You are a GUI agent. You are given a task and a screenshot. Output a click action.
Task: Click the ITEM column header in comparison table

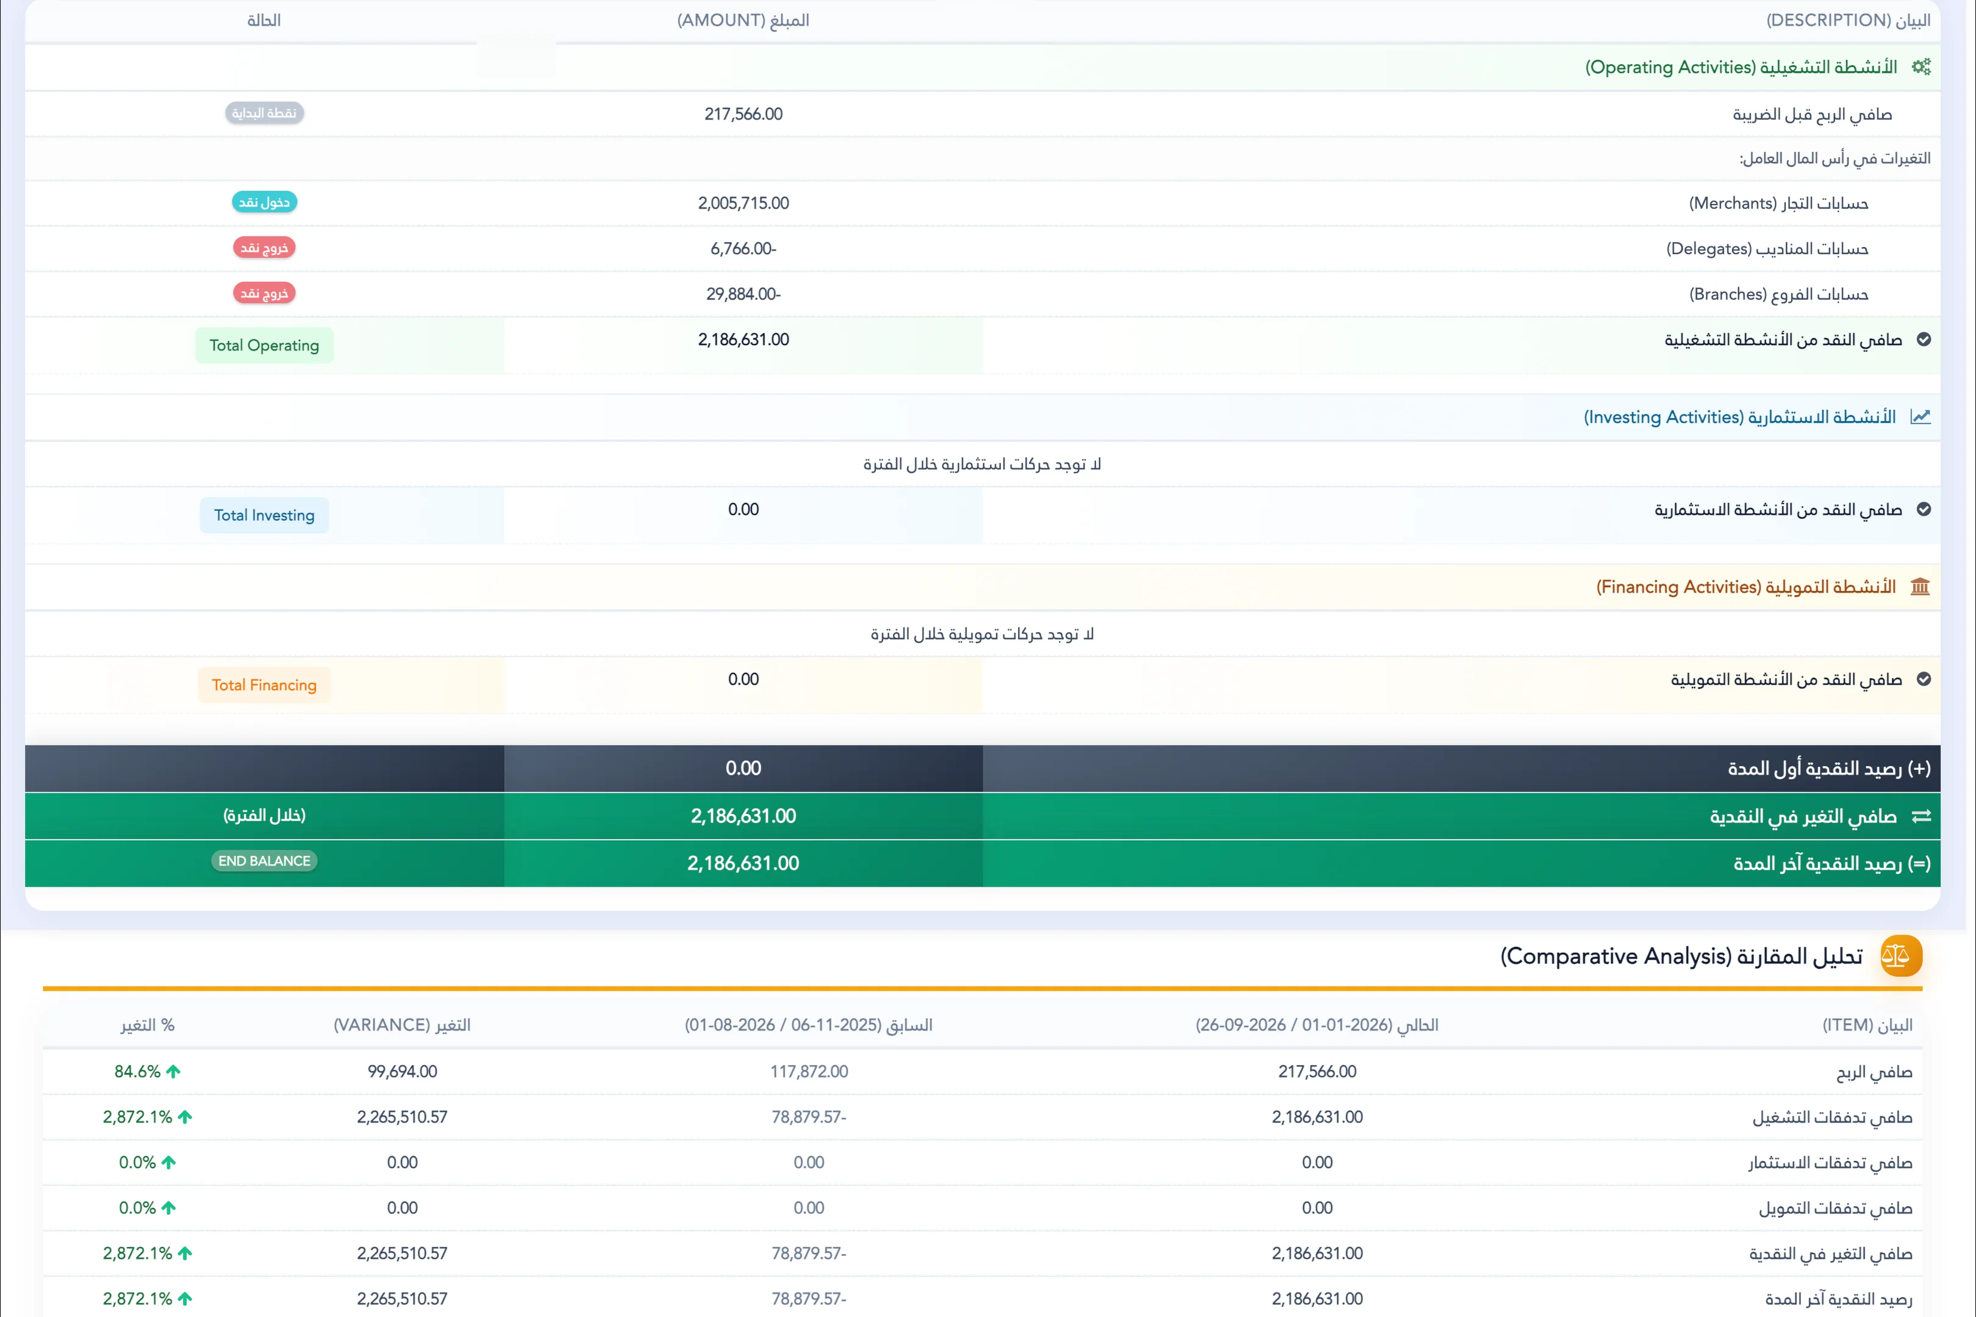(x=1867, y=1025)
